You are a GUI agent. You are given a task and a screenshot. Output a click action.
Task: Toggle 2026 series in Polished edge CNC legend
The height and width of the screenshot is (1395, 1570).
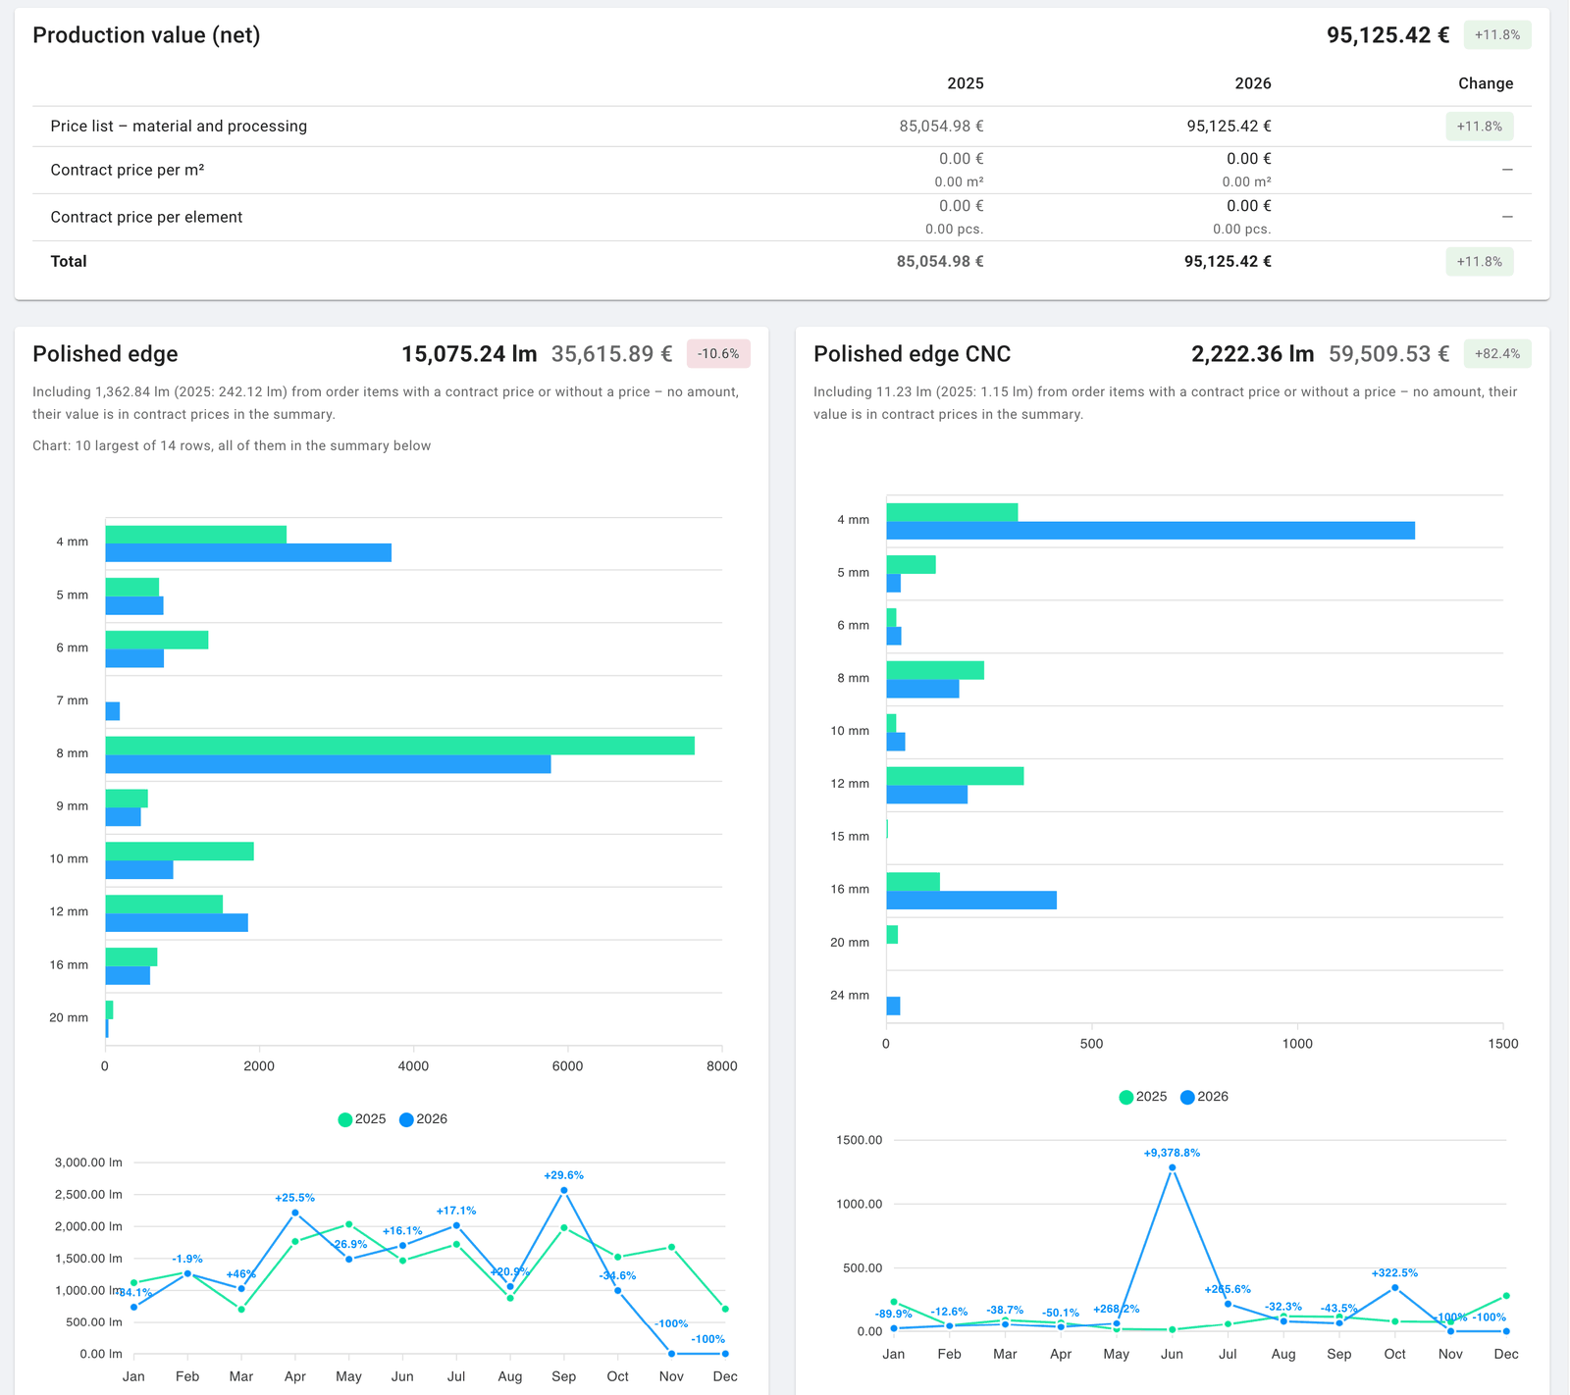(1204, 1097)
